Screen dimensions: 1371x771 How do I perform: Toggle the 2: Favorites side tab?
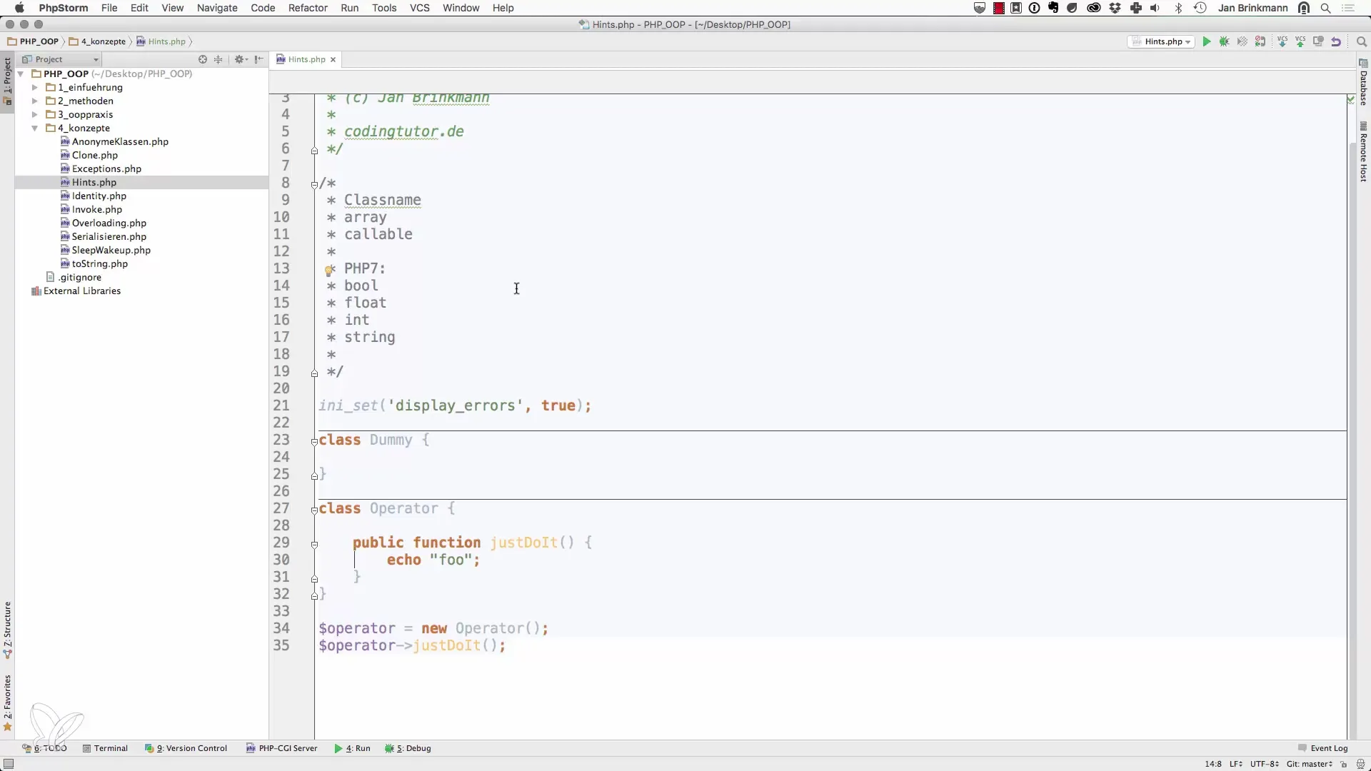tap(7, 703)
